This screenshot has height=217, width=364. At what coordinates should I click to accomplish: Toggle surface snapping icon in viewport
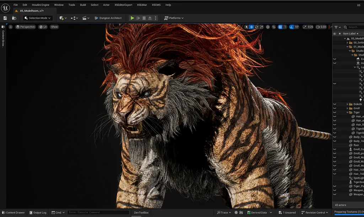click(274, 27)
